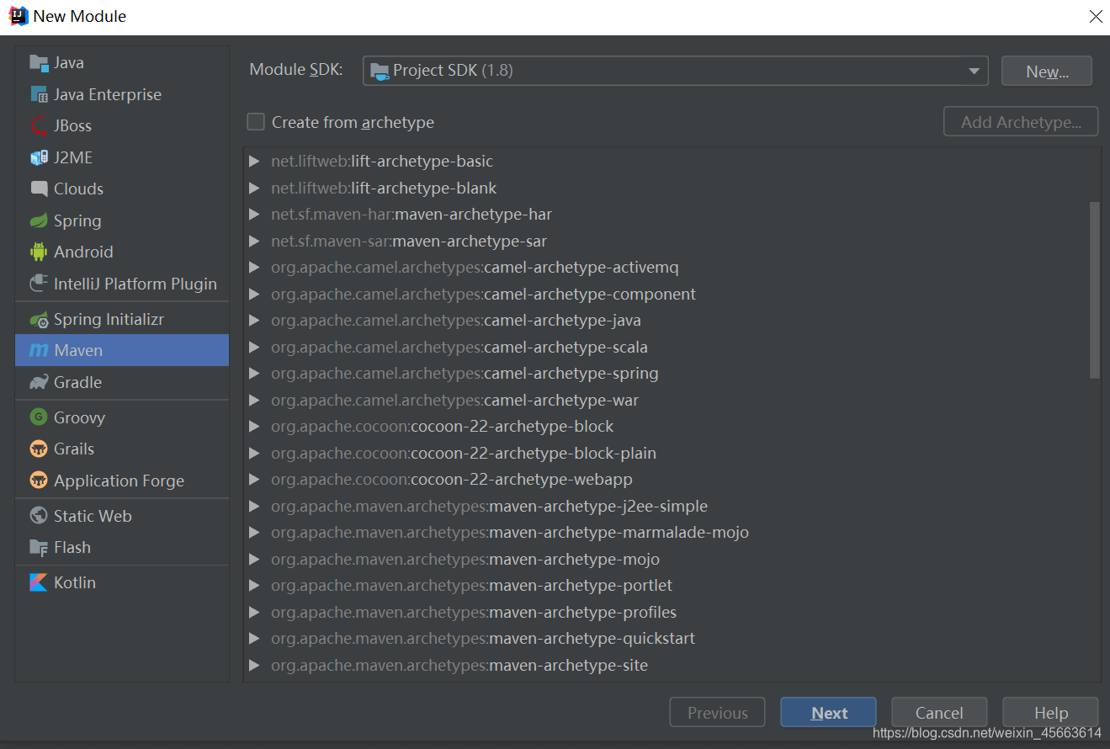Select maven-archetype-marmalade-mojo row
The width and height of the screenshot is (1110, 749).
click(x=665, y=533)
